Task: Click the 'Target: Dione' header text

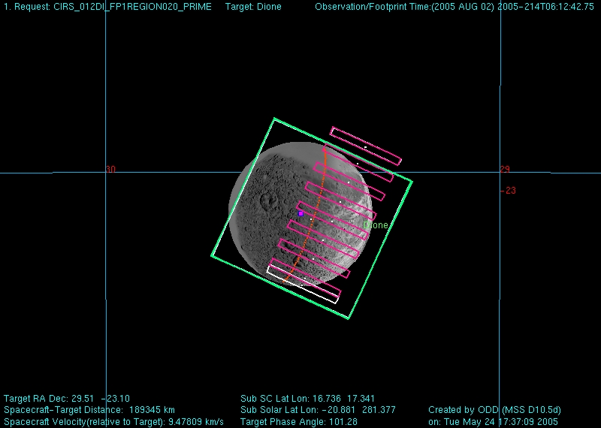Action: 253,7
